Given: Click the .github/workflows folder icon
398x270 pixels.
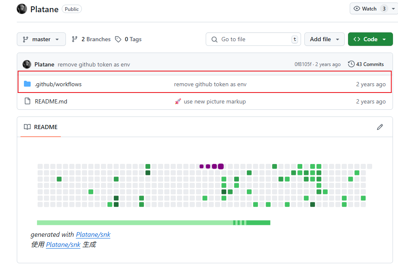Looking at the screenshot, I should click(x=27, y=84).
